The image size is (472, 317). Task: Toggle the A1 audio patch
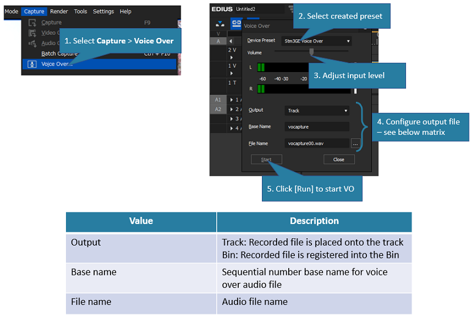click(x=218, y=100)
